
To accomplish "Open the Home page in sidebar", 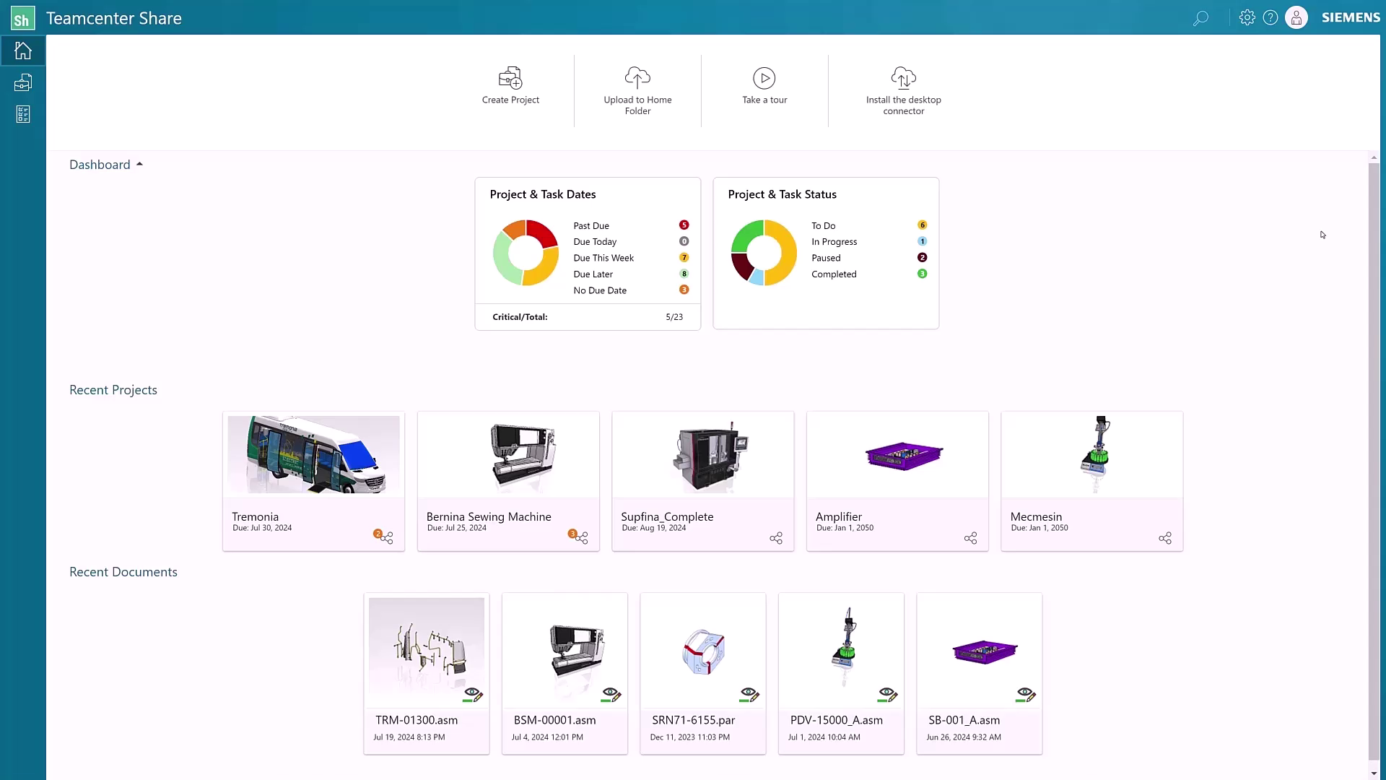I will [23, 51].
